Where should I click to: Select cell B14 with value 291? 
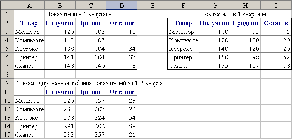pos(60,126)
